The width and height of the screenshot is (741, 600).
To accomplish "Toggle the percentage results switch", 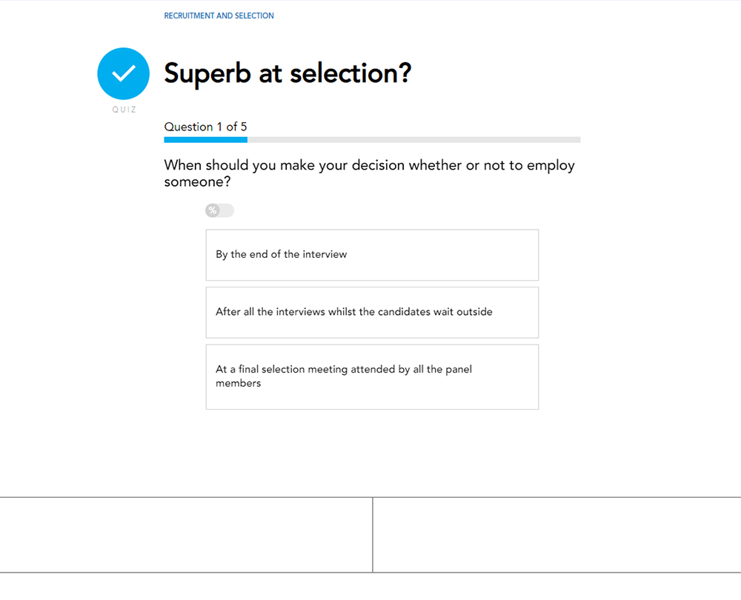I will pyautogui.click(x=219, y=211).
